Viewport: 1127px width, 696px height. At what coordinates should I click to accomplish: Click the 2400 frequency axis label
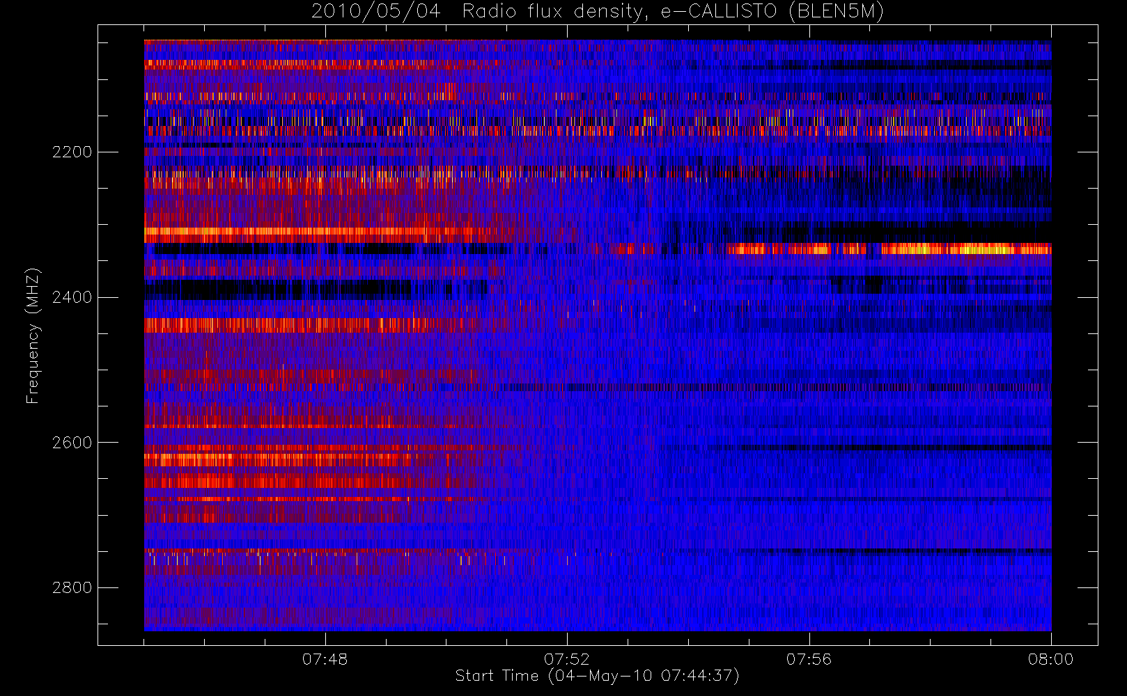[72, 298]
